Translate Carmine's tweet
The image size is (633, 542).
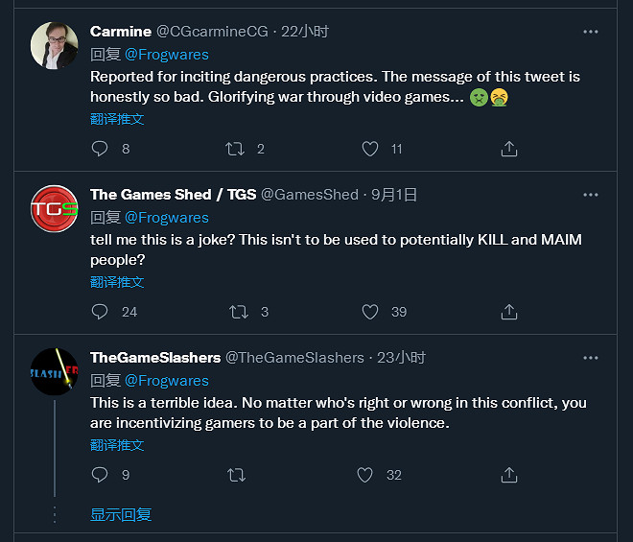pos(117,119)
